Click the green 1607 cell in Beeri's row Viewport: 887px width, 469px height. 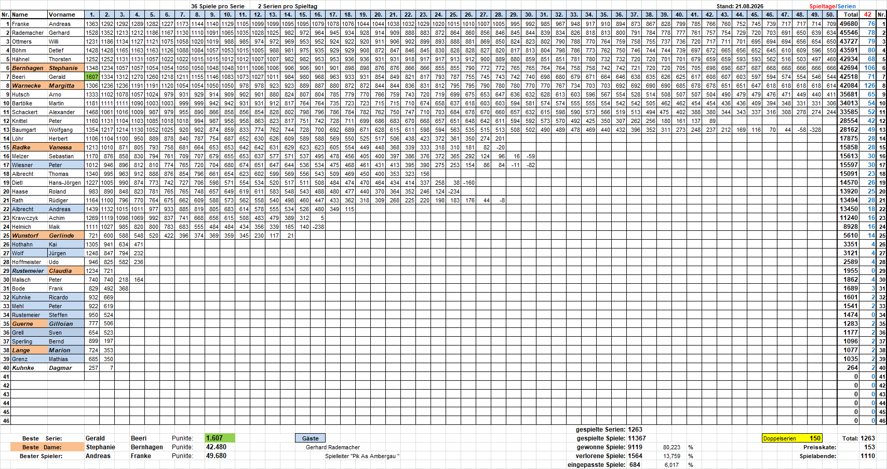click(92, 77)
